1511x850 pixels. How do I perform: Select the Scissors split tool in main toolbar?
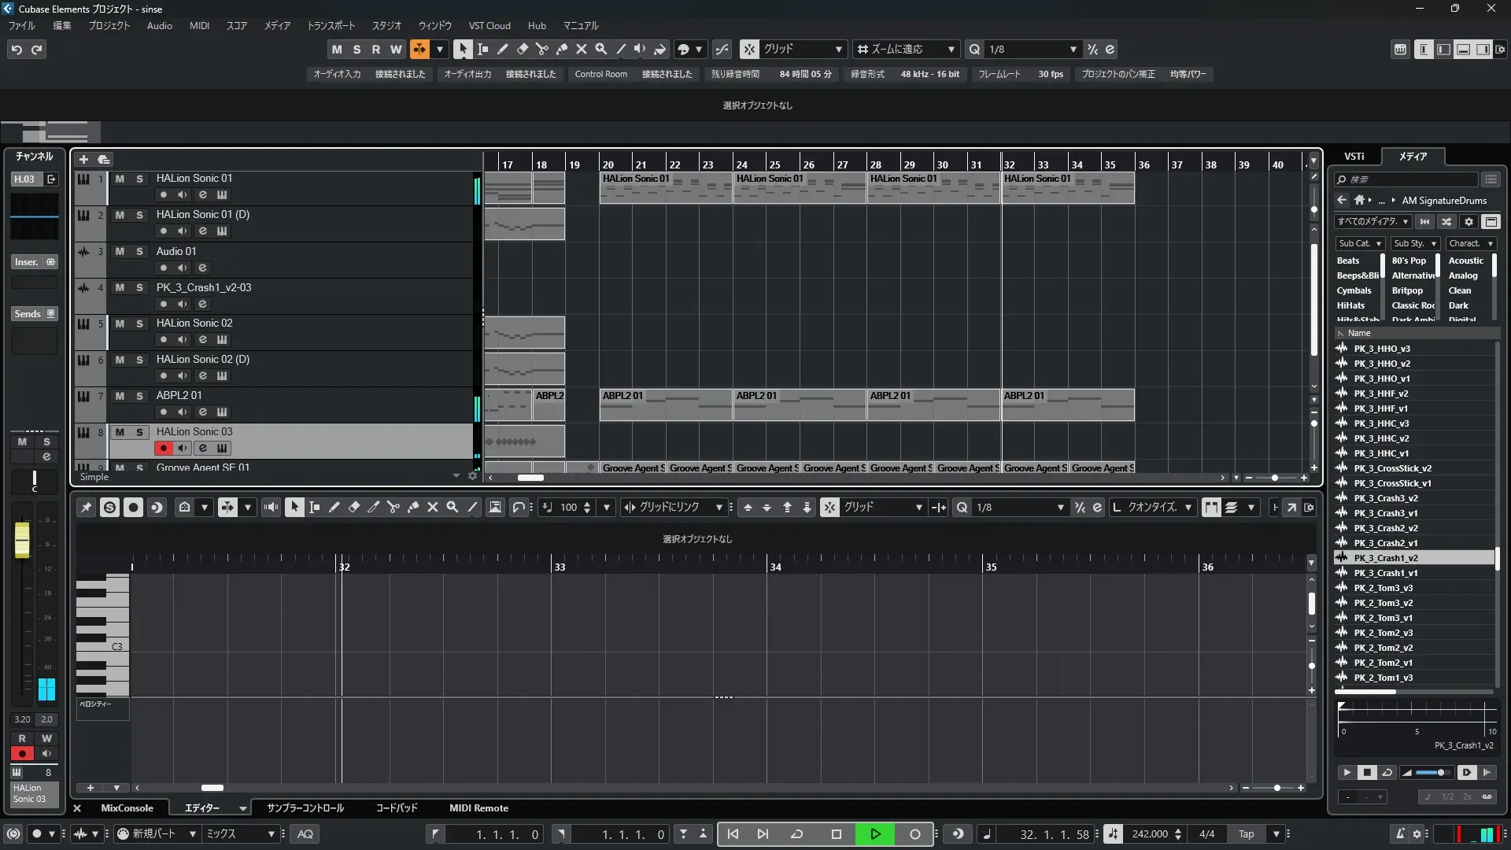[541, 50]
